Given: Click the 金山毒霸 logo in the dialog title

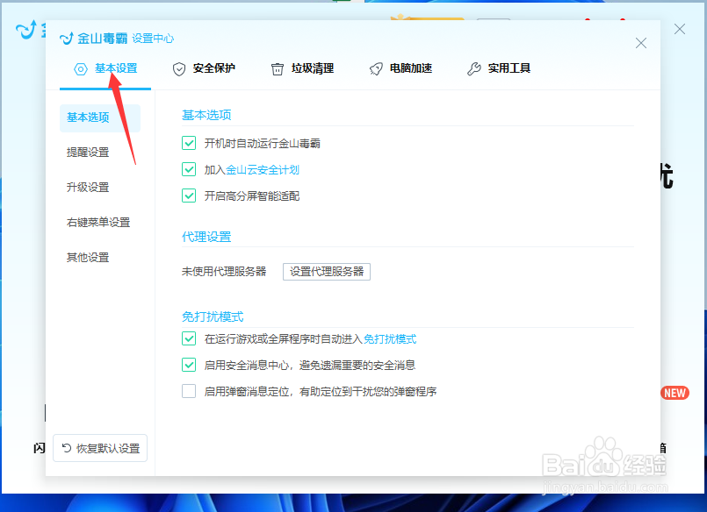Looking at the screenshot, I should pos(94,39).
